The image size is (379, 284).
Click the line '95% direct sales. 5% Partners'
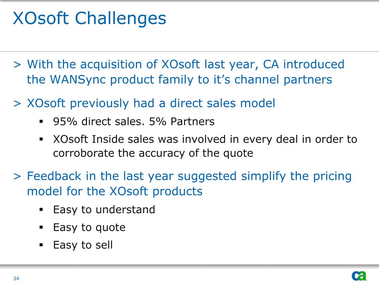point(134,121)
